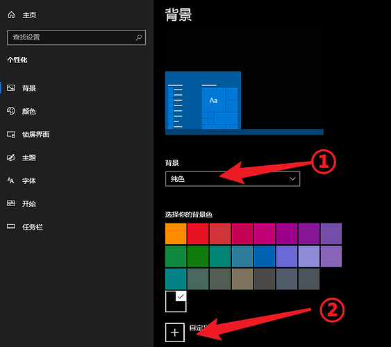Click the 字体 font icon
The height and width of the screenshot is (347, 391).
coord(10,180)
